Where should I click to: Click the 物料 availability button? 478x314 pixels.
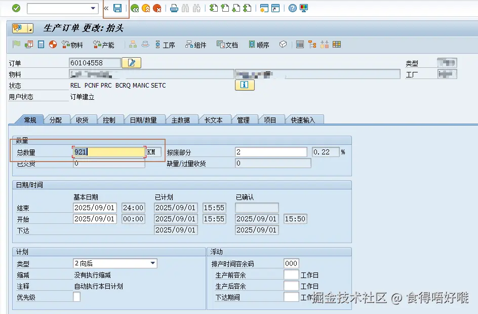pyautogui.click(x=72, y=45)
